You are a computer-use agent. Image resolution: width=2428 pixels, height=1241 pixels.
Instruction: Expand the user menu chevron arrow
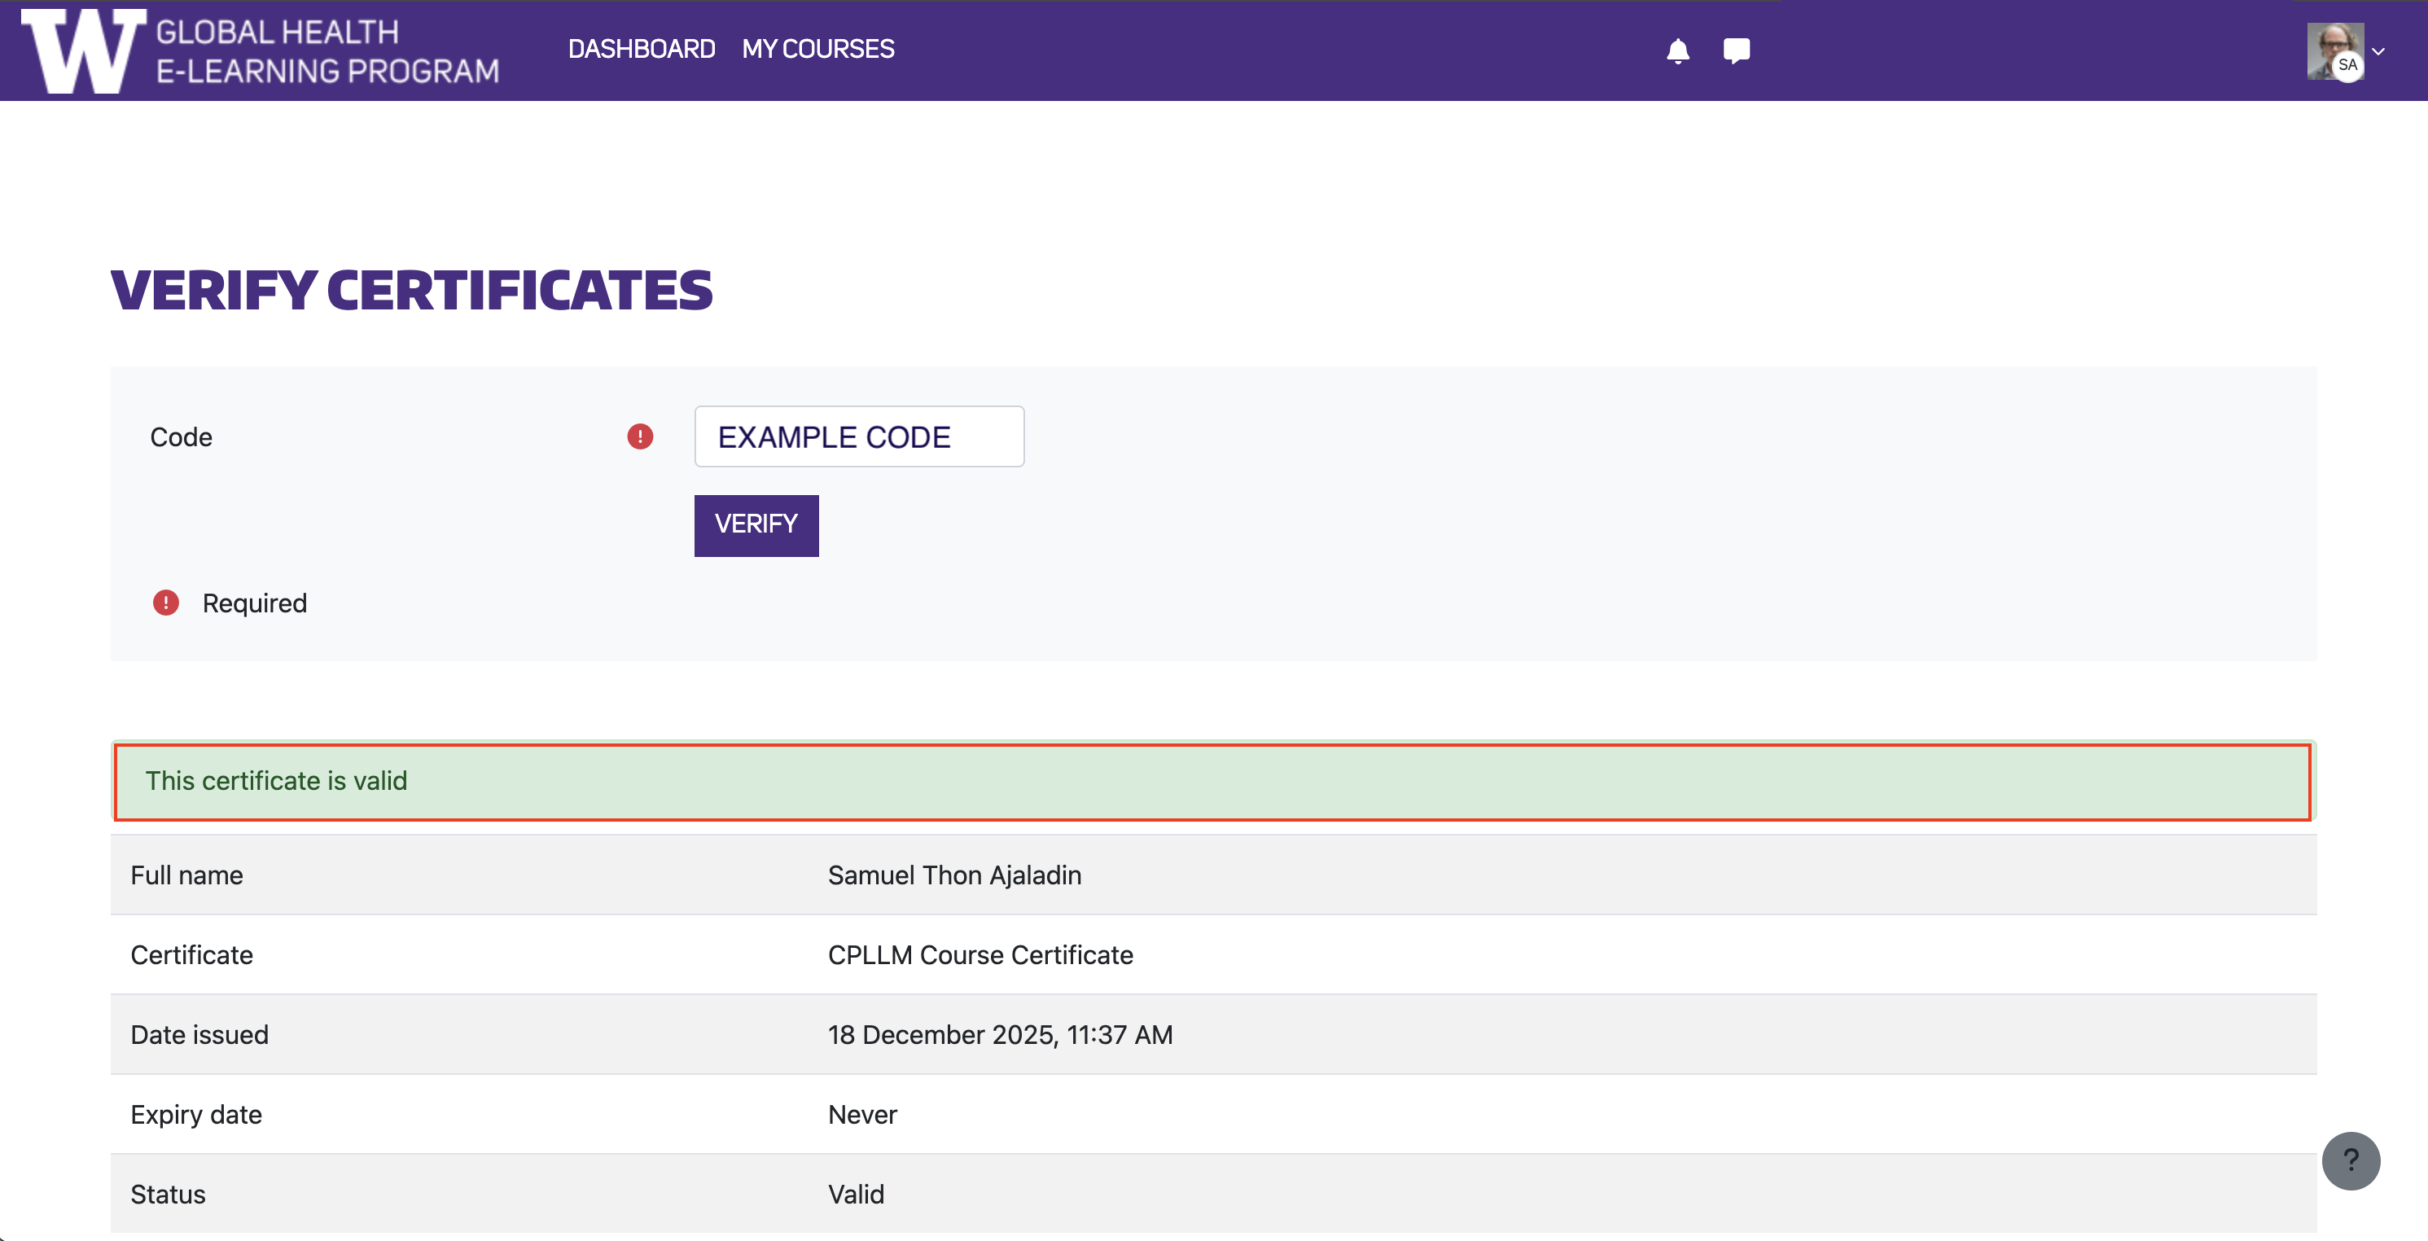(2379, 52)
